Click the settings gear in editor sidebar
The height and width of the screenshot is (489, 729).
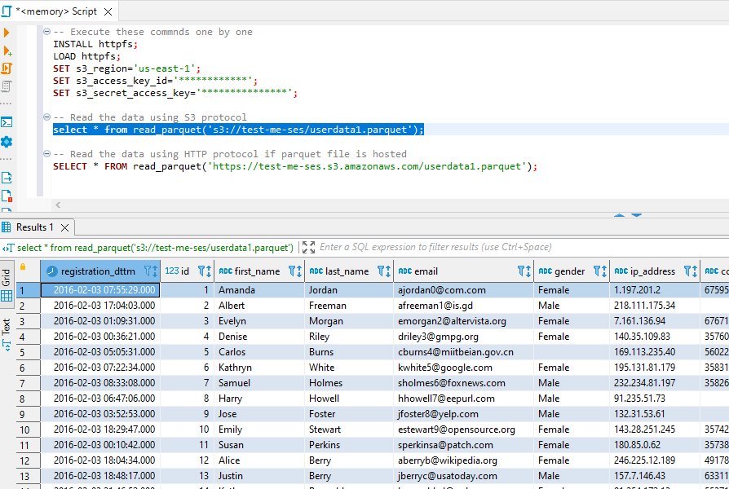9,140
